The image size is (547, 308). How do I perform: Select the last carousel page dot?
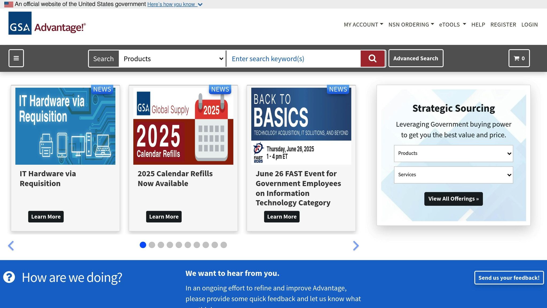coord(224,245)
